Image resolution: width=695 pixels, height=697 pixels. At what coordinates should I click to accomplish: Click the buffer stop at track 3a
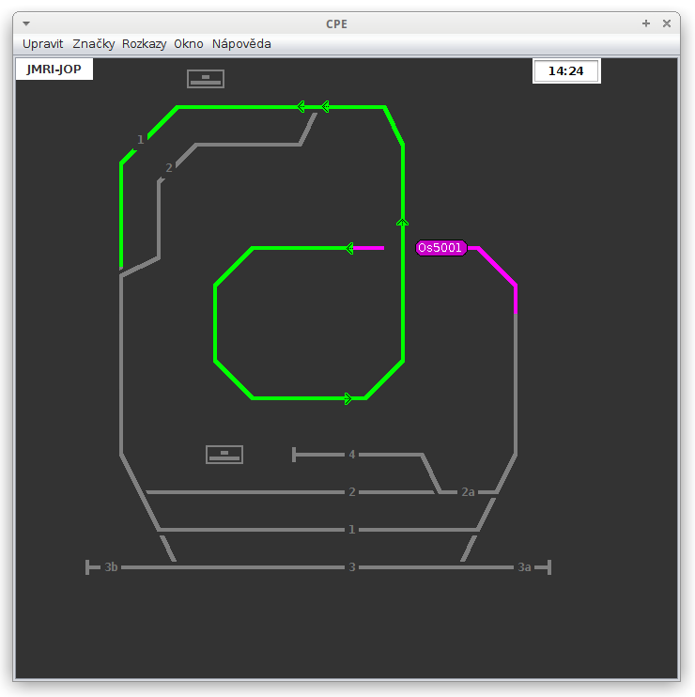tap(549, 567)
